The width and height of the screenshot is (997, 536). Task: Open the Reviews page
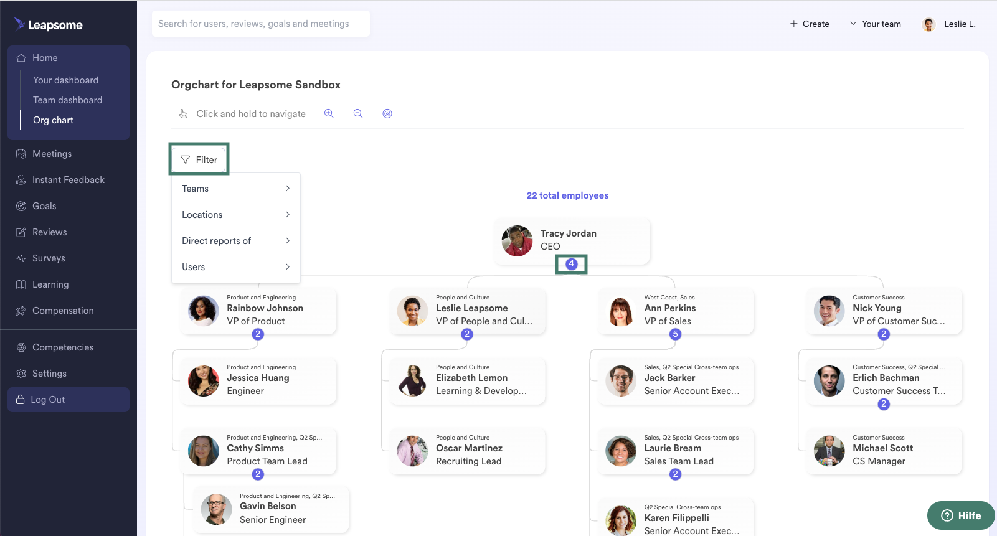click(50, 232)
